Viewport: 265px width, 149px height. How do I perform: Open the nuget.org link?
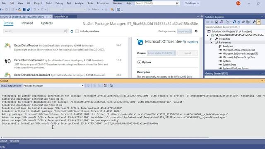[193, 42]
